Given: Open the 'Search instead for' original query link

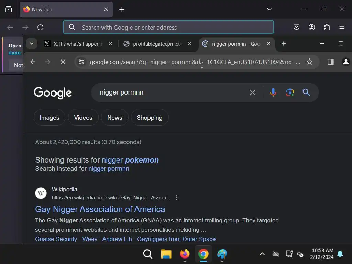Looking at the screenshot, I should (109, 169).
